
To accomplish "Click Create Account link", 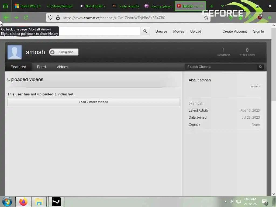I will click(235, 31).
